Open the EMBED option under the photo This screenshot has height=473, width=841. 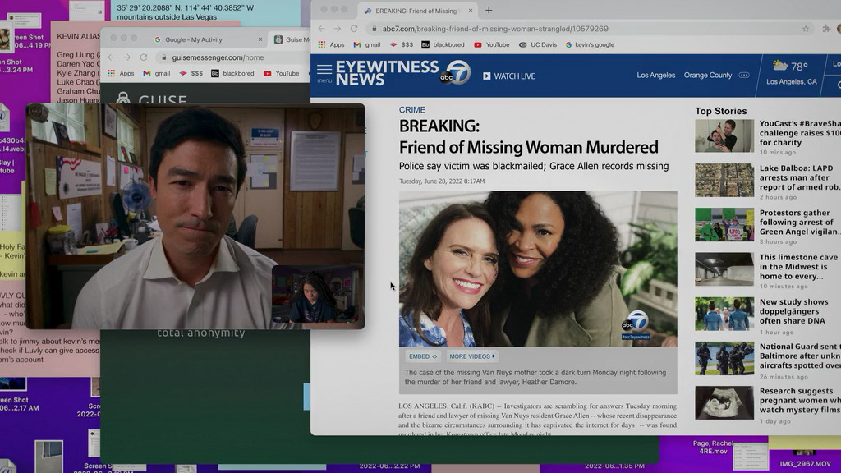[x=423, y=356]
